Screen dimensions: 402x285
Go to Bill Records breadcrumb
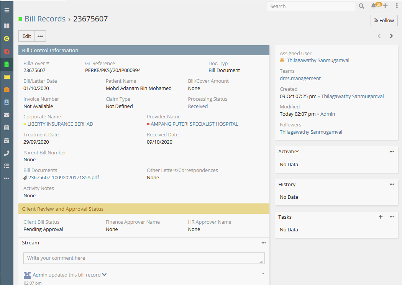[x=45, y=19]
